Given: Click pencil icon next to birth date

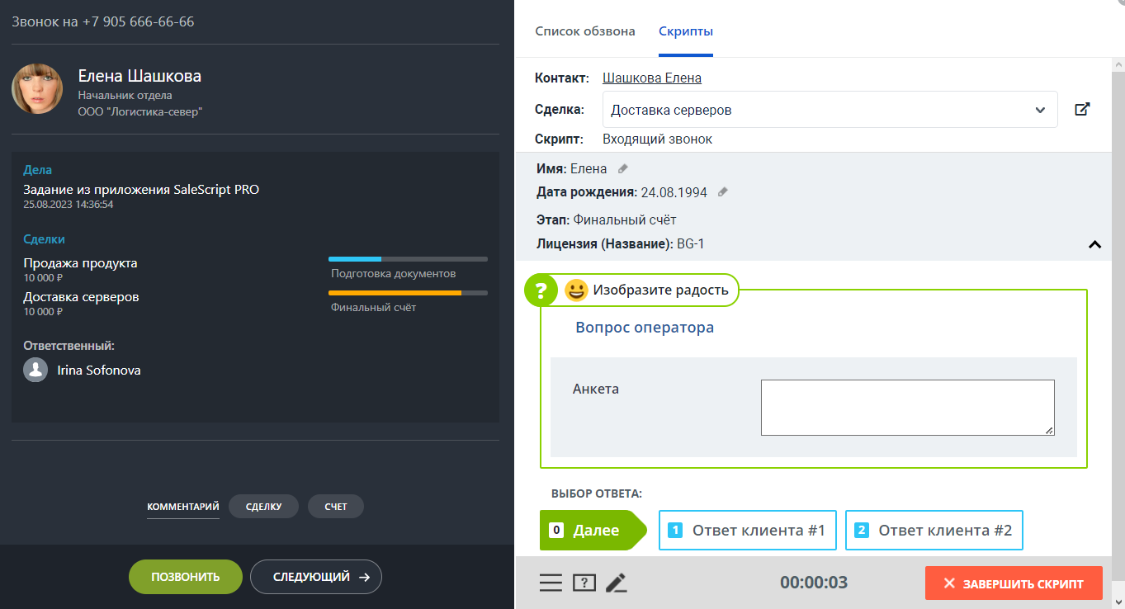Looking at the screenshot, I should (723, 192).
